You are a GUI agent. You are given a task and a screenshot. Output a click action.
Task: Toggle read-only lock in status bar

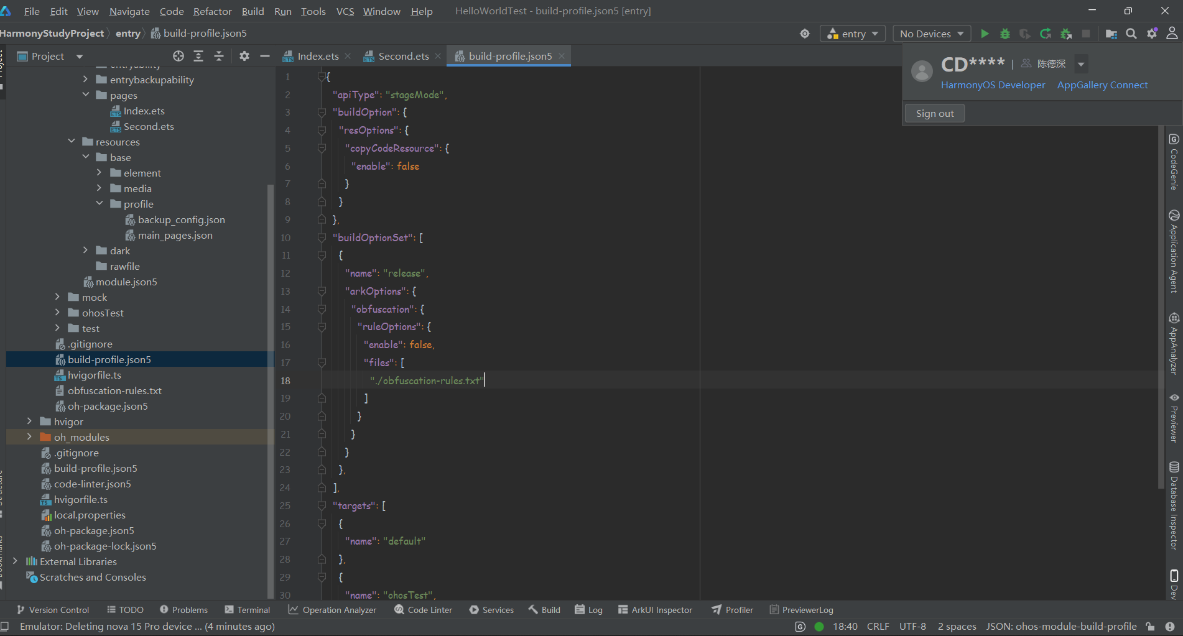click(1151, 627)
